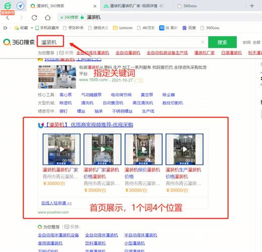Click the 自动售货机 link

pyautogui.click(x=113, y=103)
